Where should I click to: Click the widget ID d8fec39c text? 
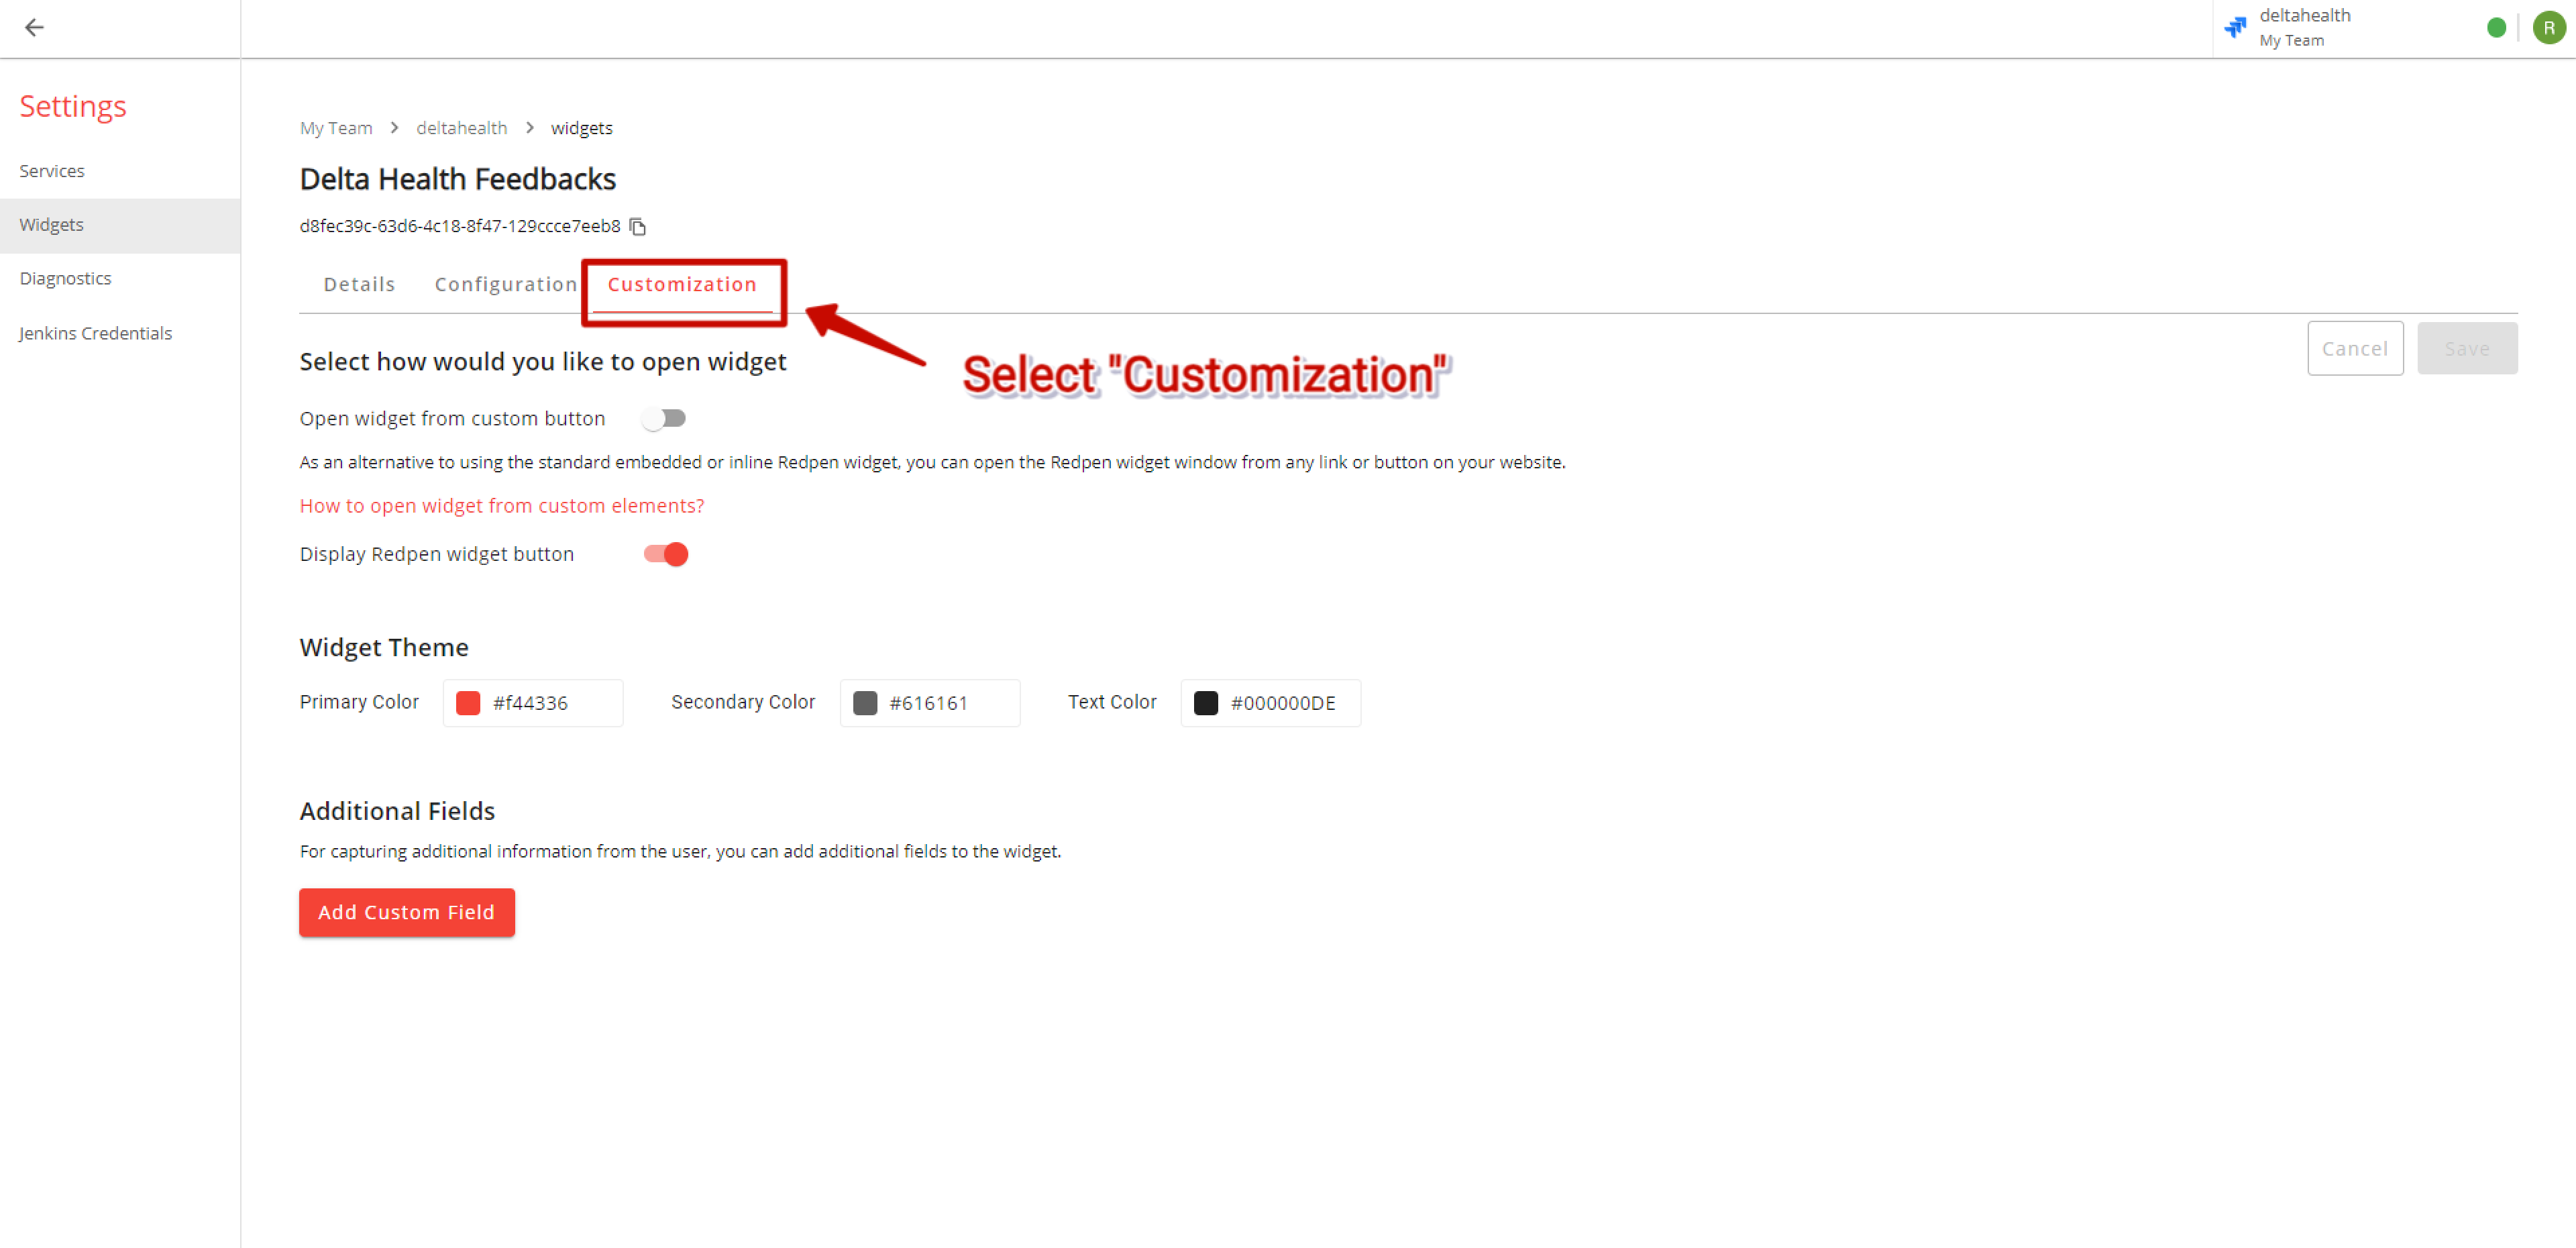pyautogui.click(x=459, y=227)
